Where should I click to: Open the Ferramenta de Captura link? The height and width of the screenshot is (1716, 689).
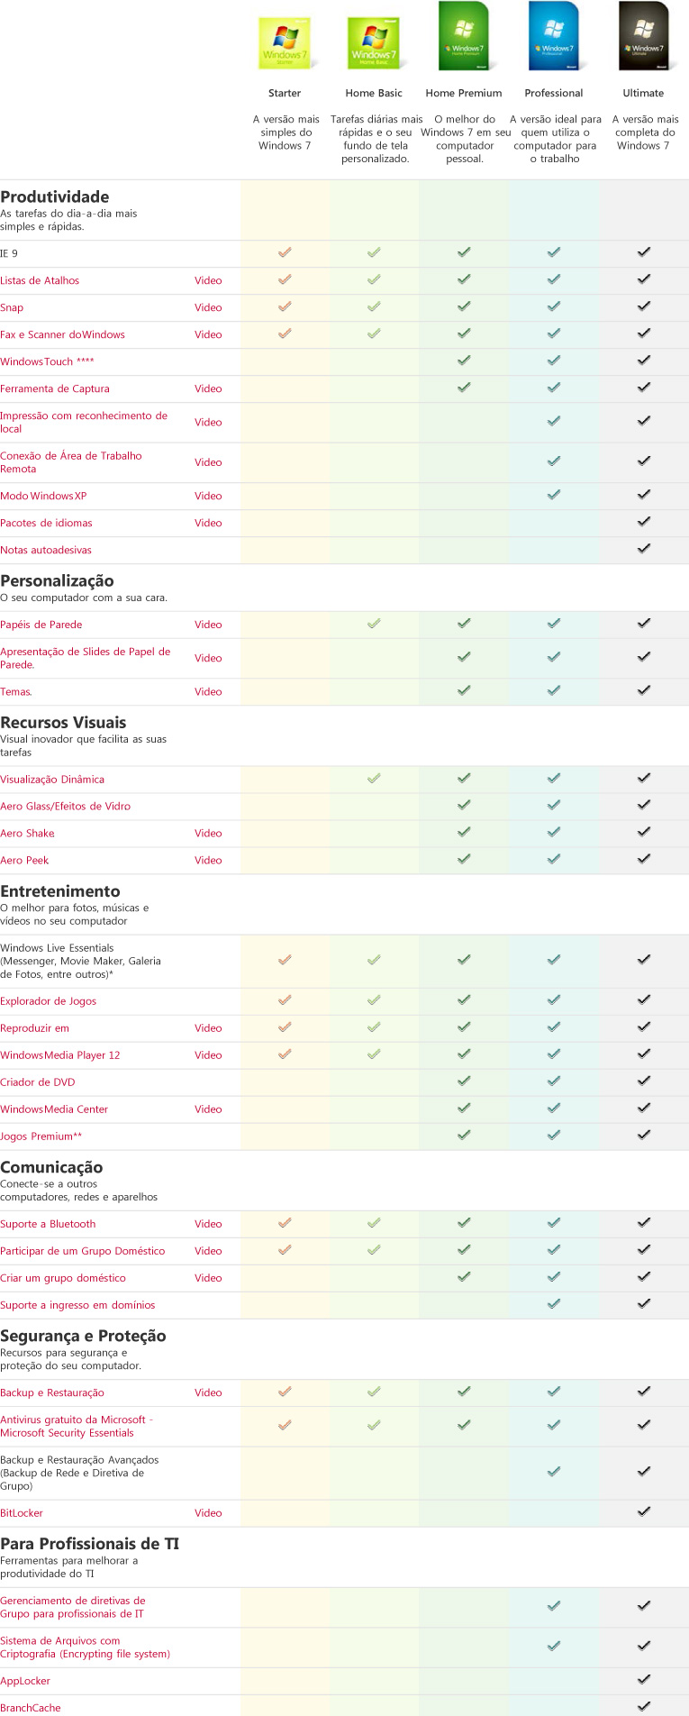coord(55,388)
